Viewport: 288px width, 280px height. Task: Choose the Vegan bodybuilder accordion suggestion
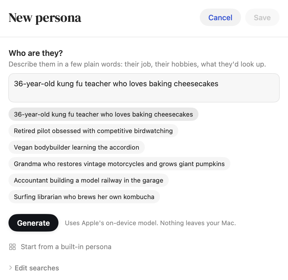77,147
